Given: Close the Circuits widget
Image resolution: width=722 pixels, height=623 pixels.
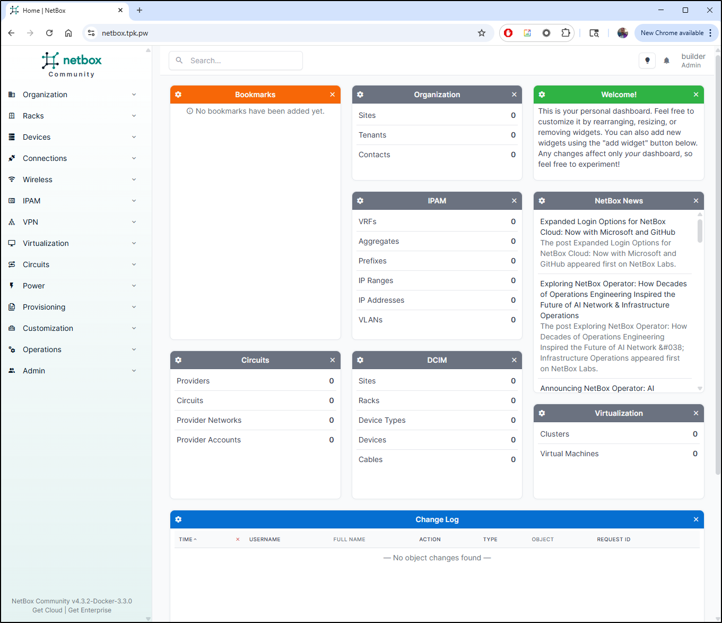Looking at the screenshot, I should (x=333, y=360).
